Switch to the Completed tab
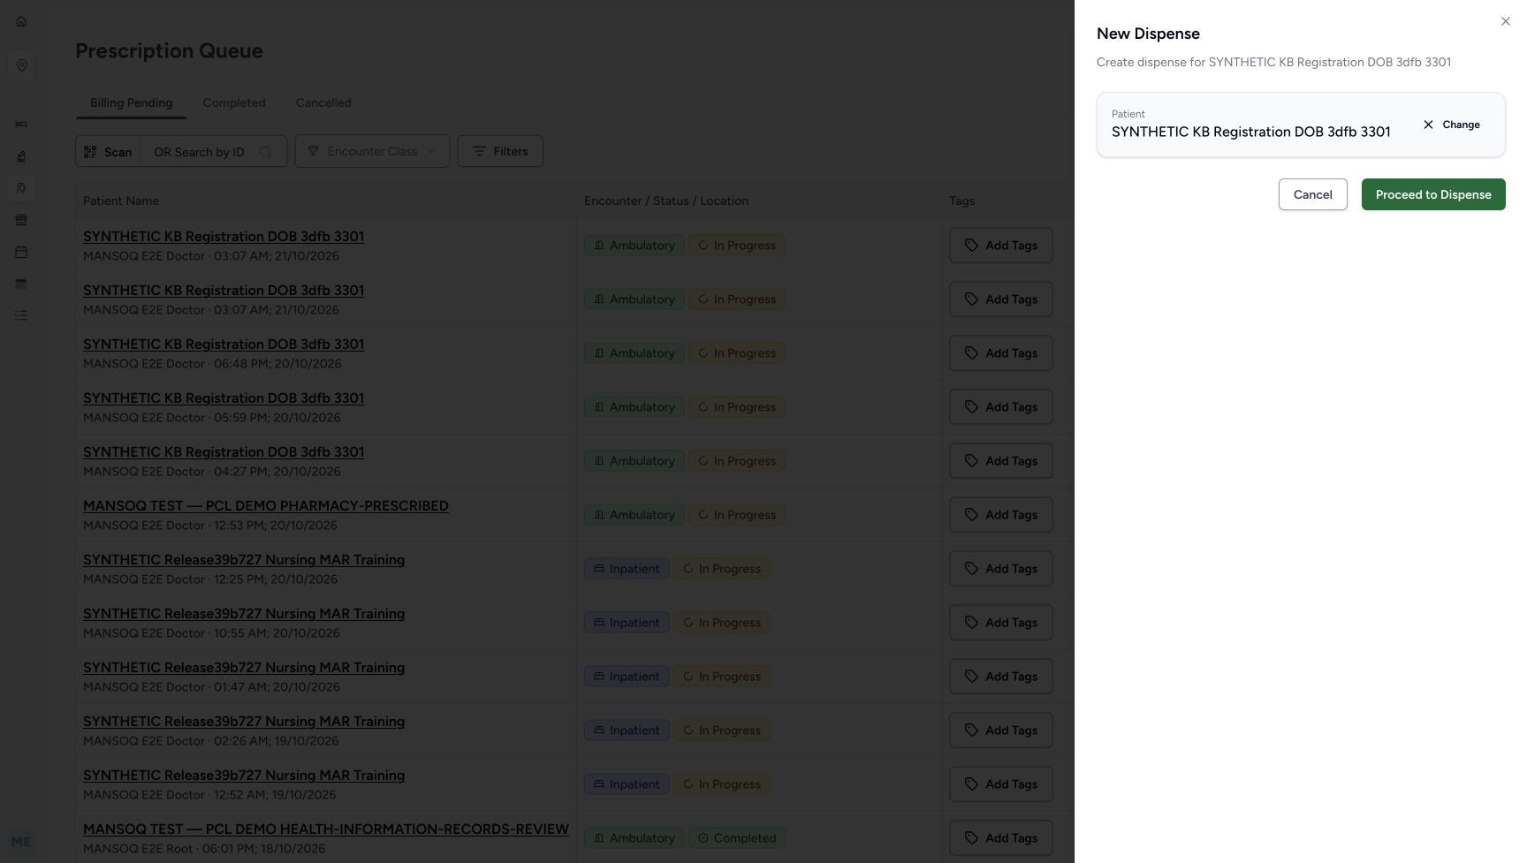 [234, 102]
